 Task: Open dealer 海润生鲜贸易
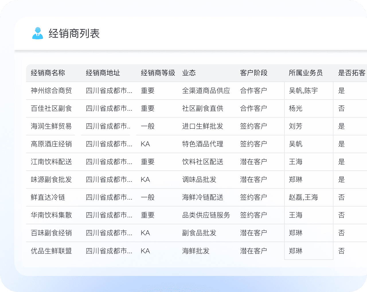coord(51,126)
